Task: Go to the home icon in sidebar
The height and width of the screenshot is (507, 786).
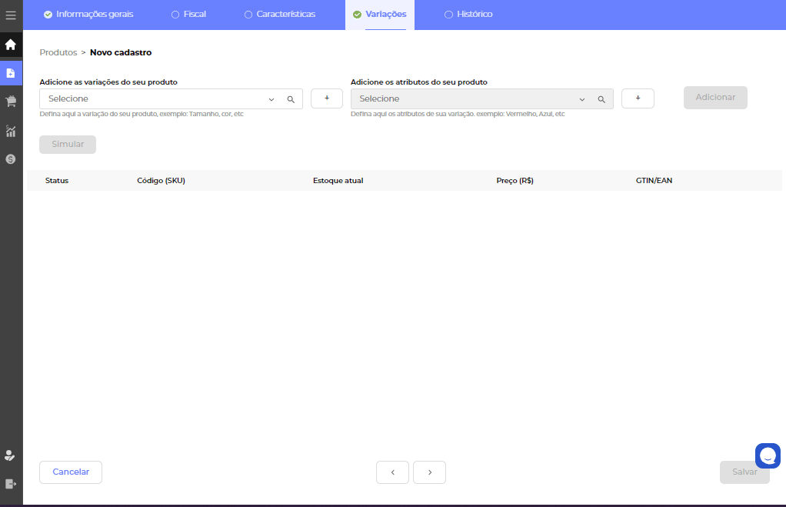Action: coord(11,45)
